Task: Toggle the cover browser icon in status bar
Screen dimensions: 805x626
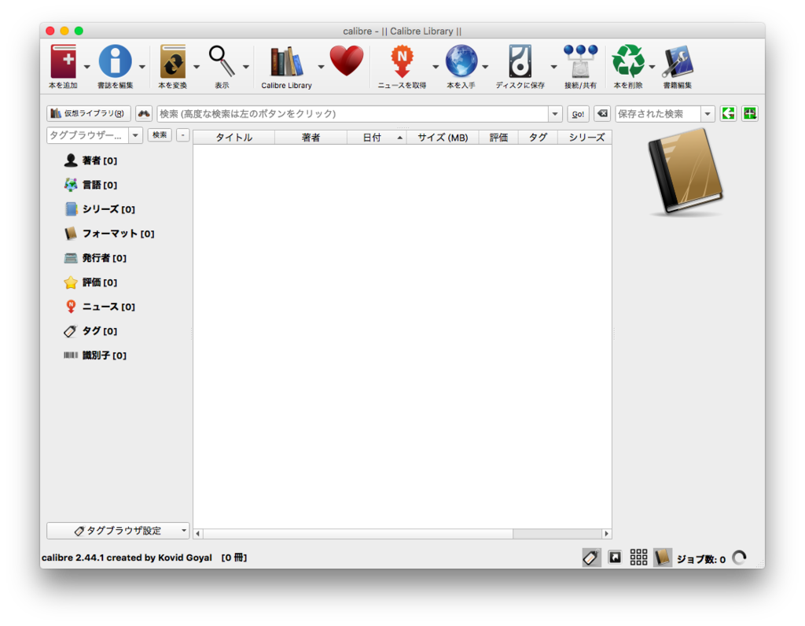Action: (x=615, y=558)
